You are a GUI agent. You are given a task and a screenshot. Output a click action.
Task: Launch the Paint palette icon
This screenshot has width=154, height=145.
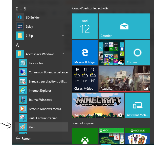[23, 127]
